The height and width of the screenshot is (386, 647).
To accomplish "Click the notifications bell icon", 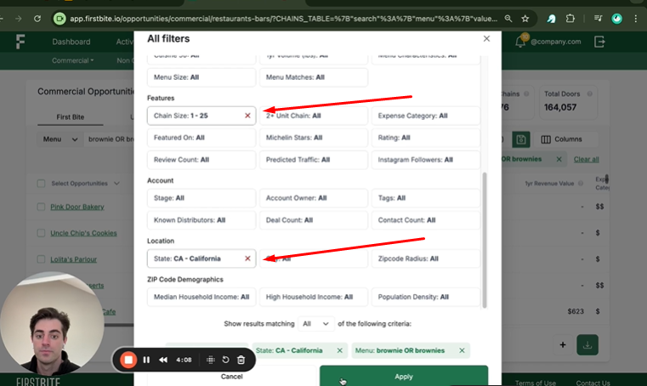I will (520, 42).
